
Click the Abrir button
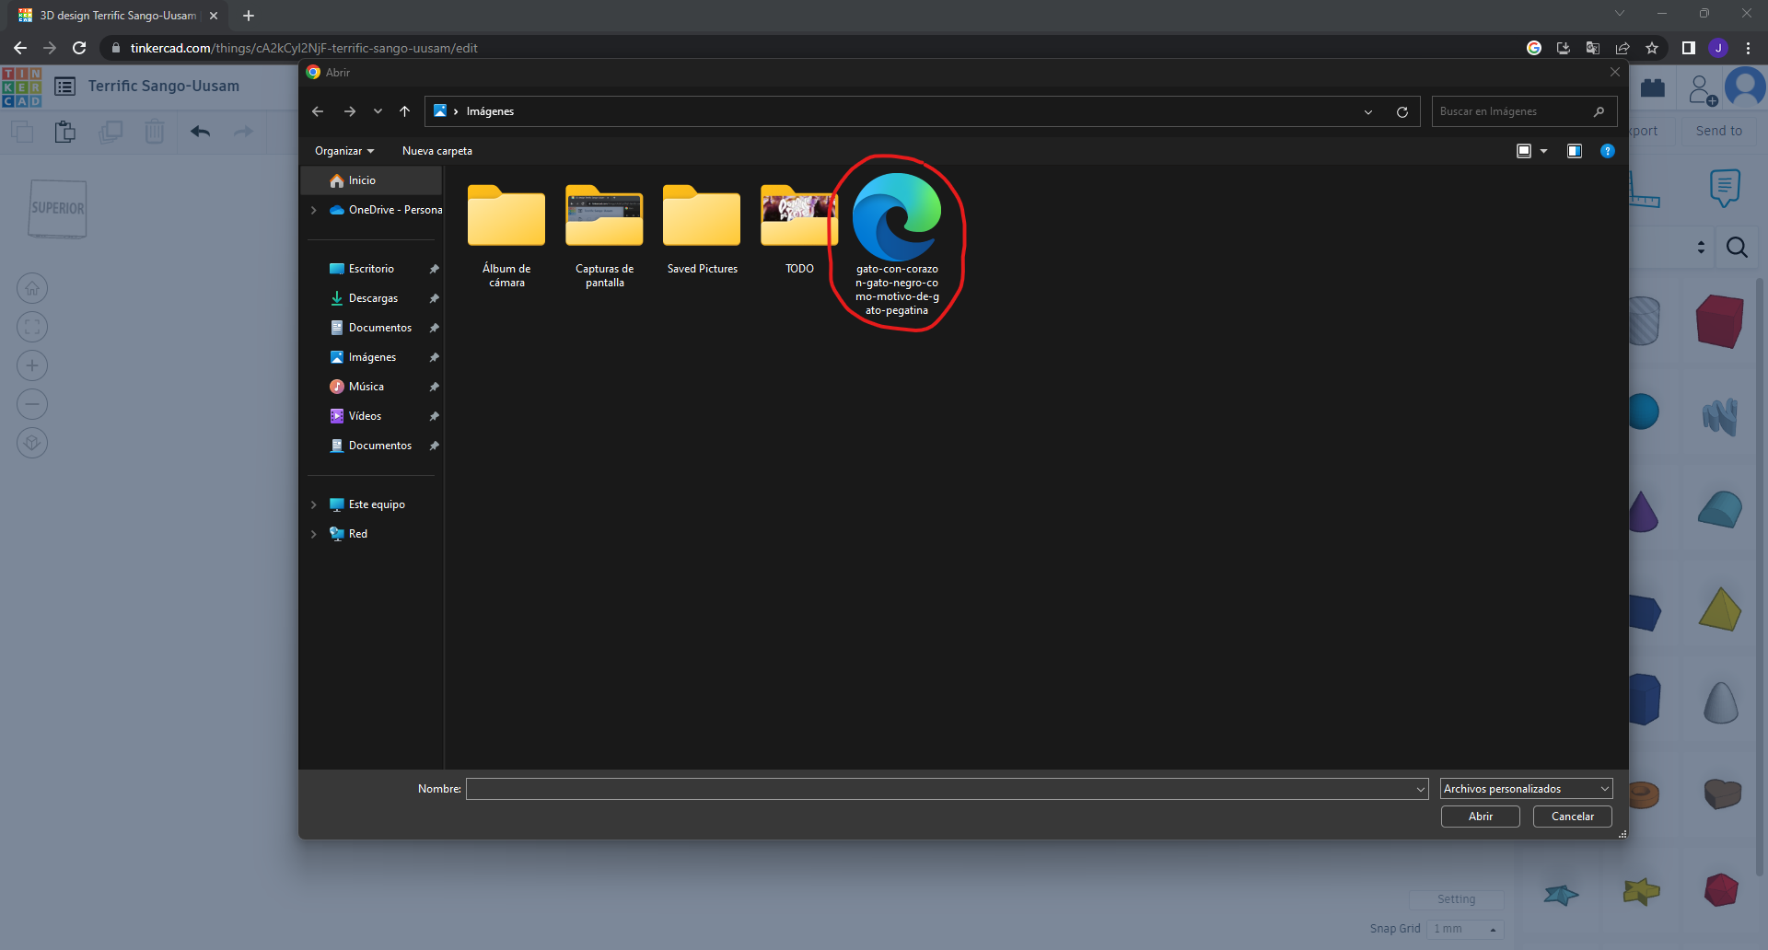pos(1481,817)
